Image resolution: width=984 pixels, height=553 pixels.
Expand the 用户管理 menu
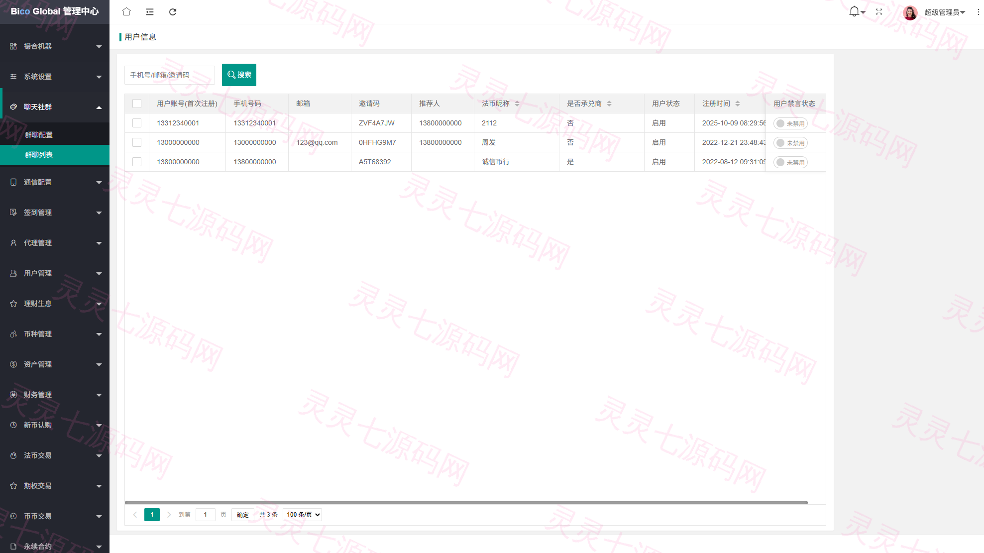click(55, 273)
